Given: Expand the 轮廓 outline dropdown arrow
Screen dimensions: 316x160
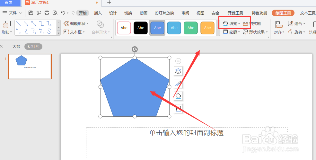Looking at the screenshot, I should click(x=239, y=32).
